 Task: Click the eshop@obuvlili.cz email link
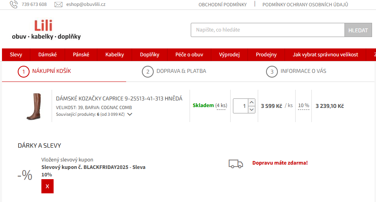[86, 5]
